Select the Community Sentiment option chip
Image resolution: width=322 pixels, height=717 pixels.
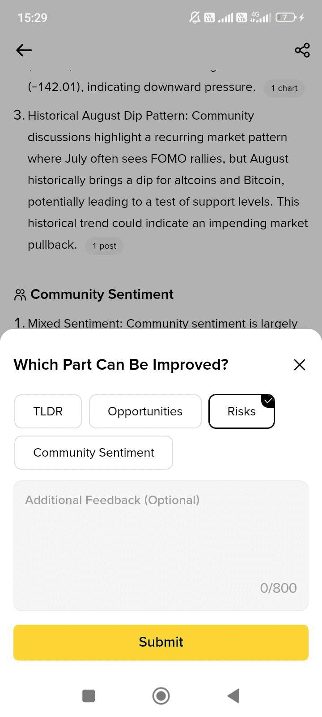pos(93,453)
